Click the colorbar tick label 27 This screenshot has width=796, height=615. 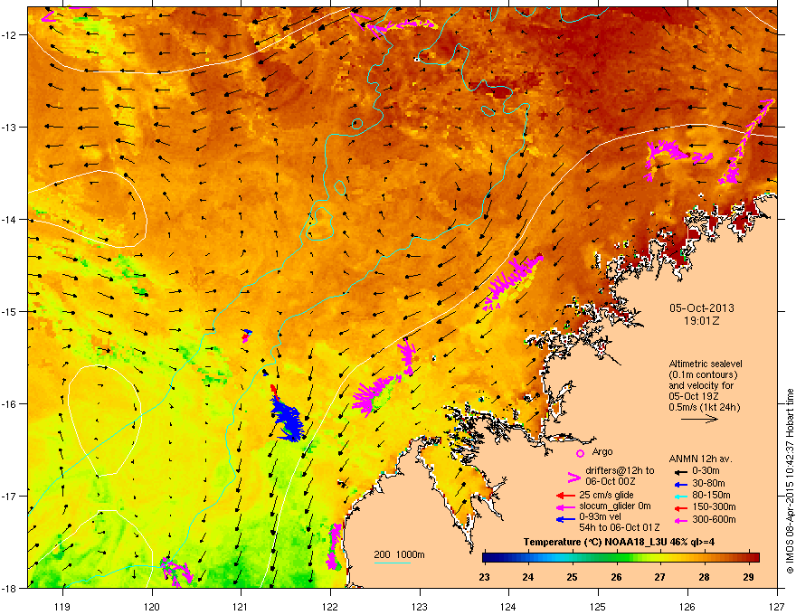click(x=660, y=577)
